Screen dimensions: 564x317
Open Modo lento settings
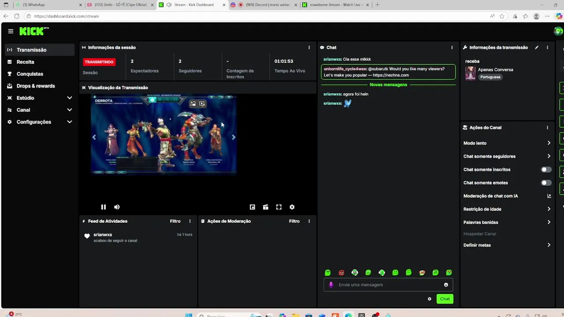[507, 143]
